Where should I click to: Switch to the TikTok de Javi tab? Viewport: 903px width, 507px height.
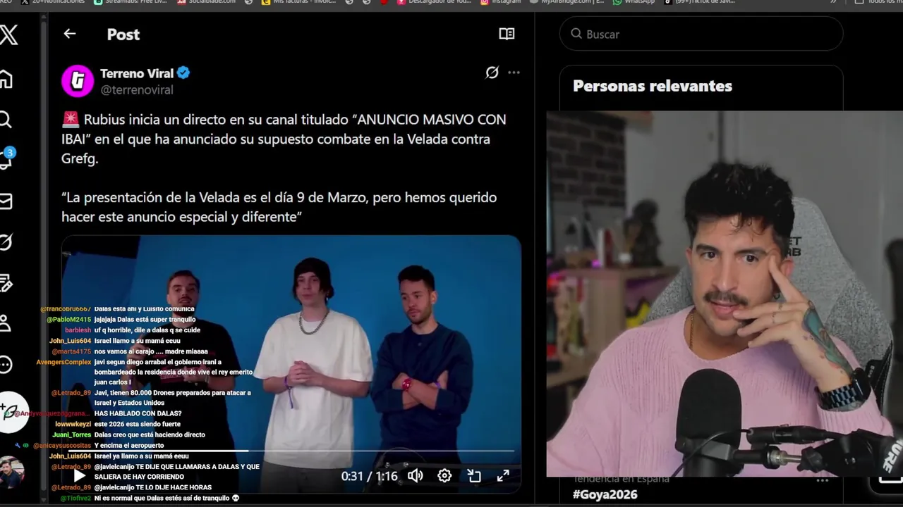point(699,2)
